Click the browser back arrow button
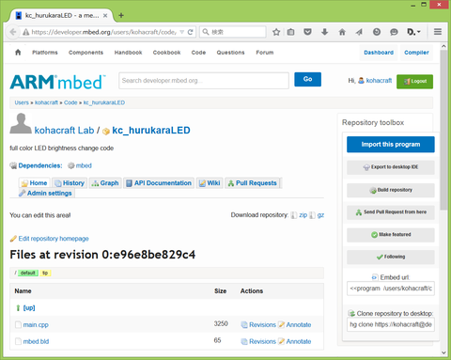The image size is (451, 360). [x=13, y=32]
